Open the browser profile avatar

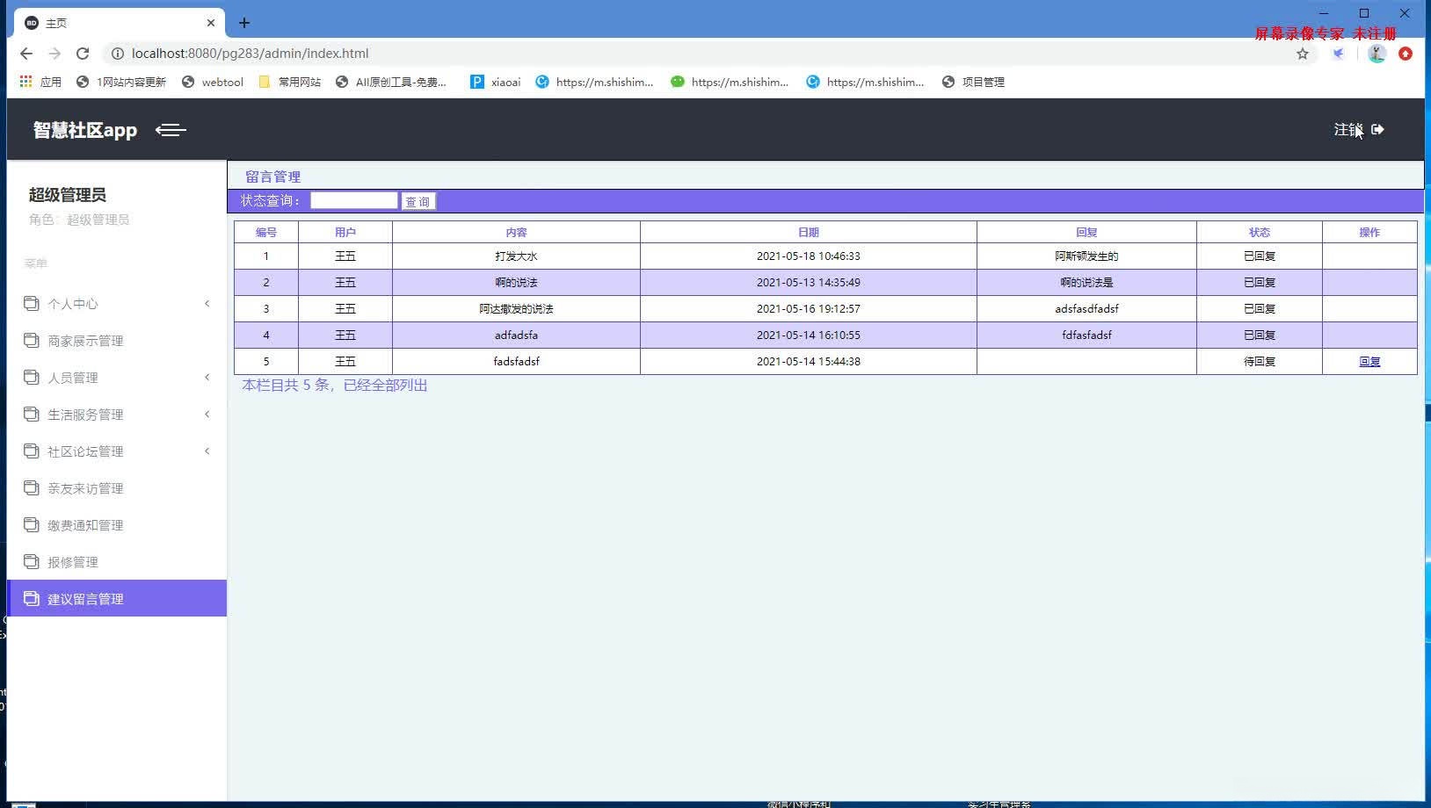pyautogui.click(x=1377, y=54)
